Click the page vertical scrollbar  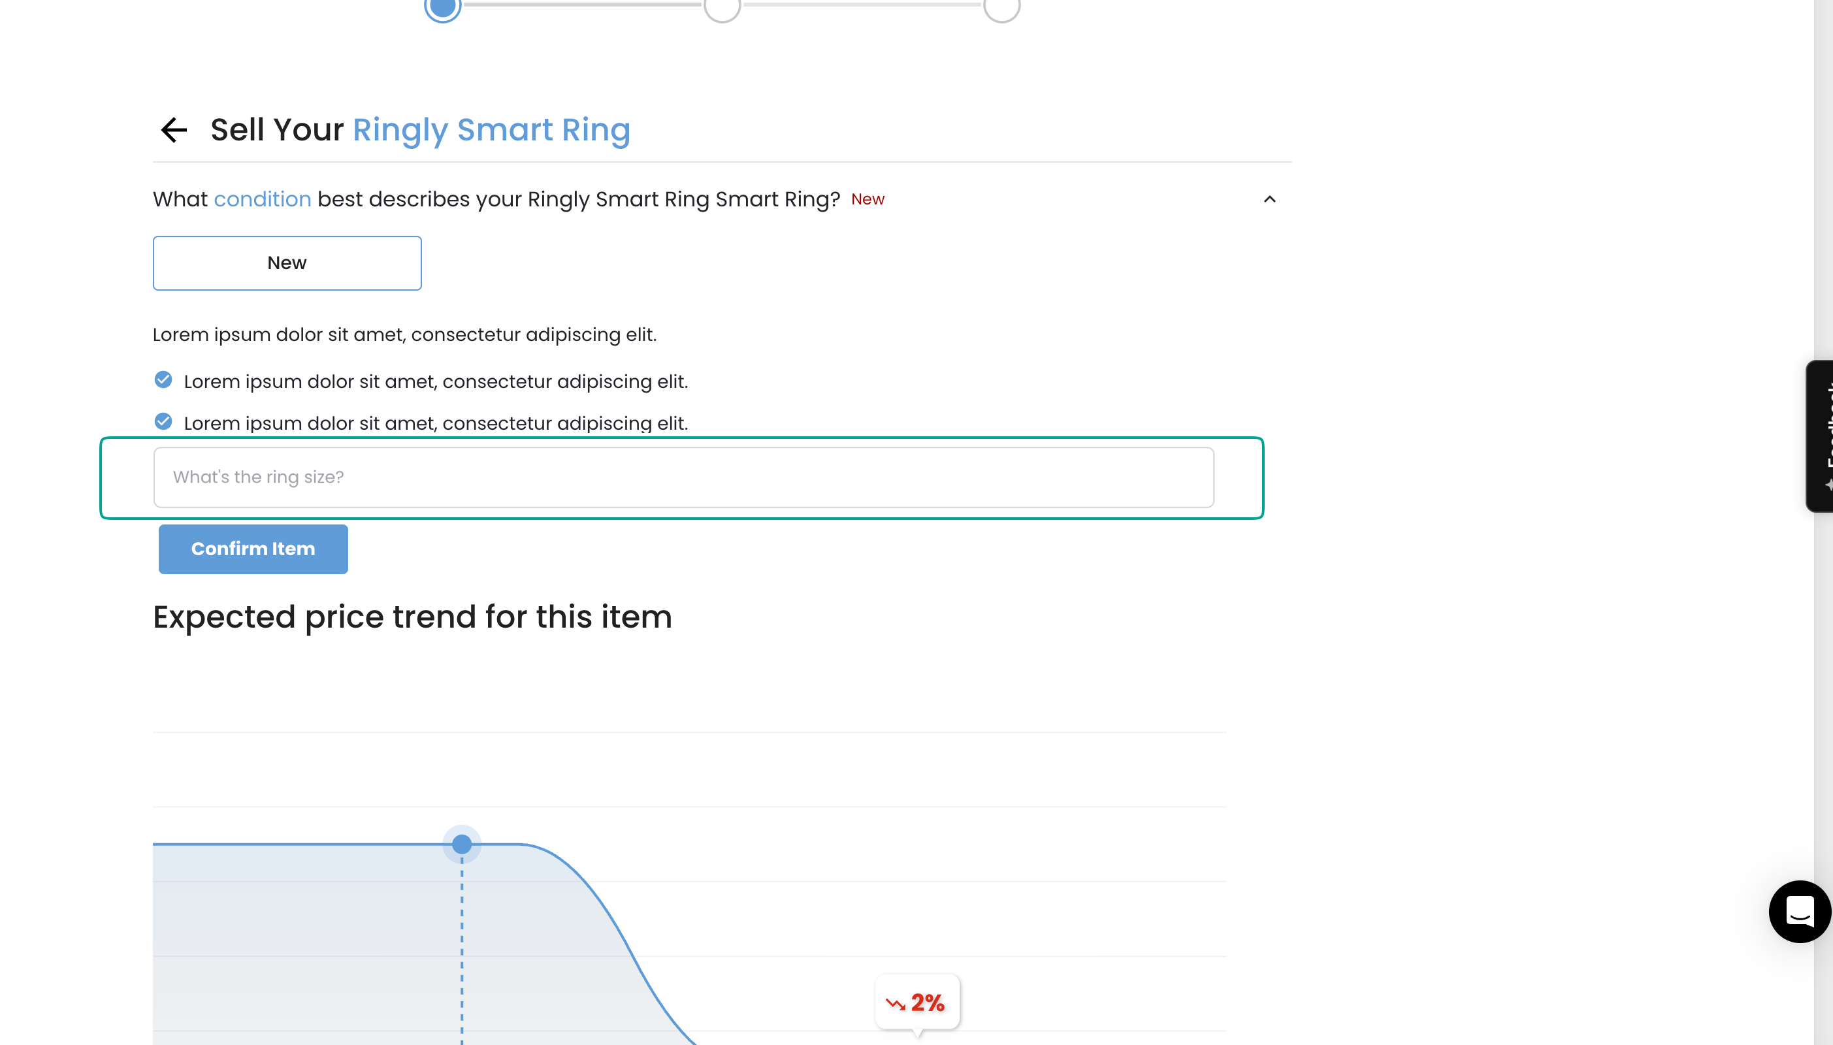click(x=1823, y=522)
